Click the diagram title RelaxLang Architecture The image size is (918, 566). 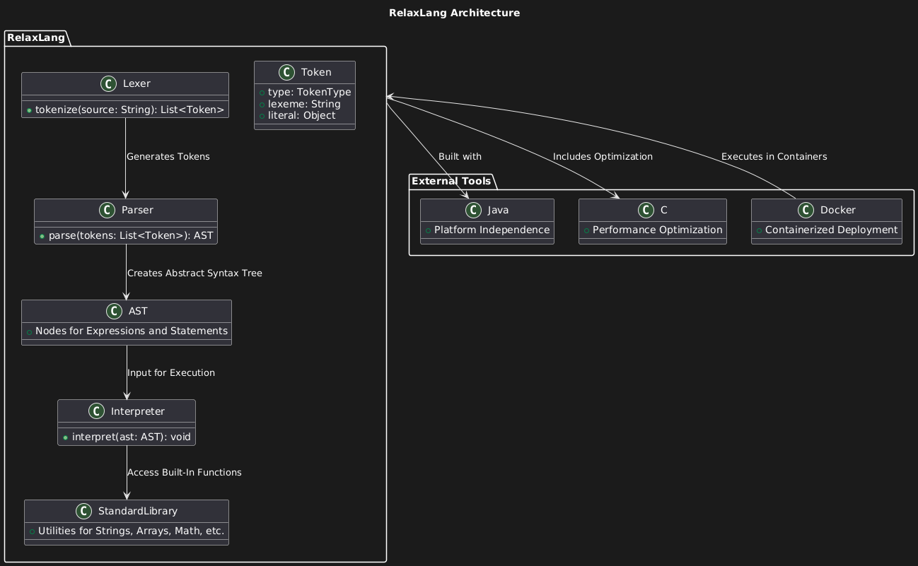click(x=455, y=13)
